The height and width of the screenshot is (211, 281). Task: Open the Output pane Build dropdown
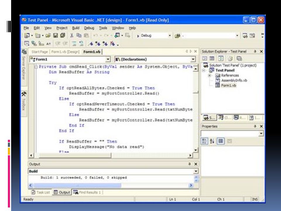tap(196, 171)
